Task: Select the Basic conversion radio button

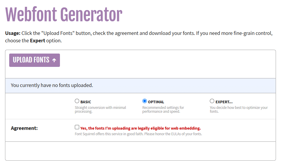Action: [x=77, y=101]
